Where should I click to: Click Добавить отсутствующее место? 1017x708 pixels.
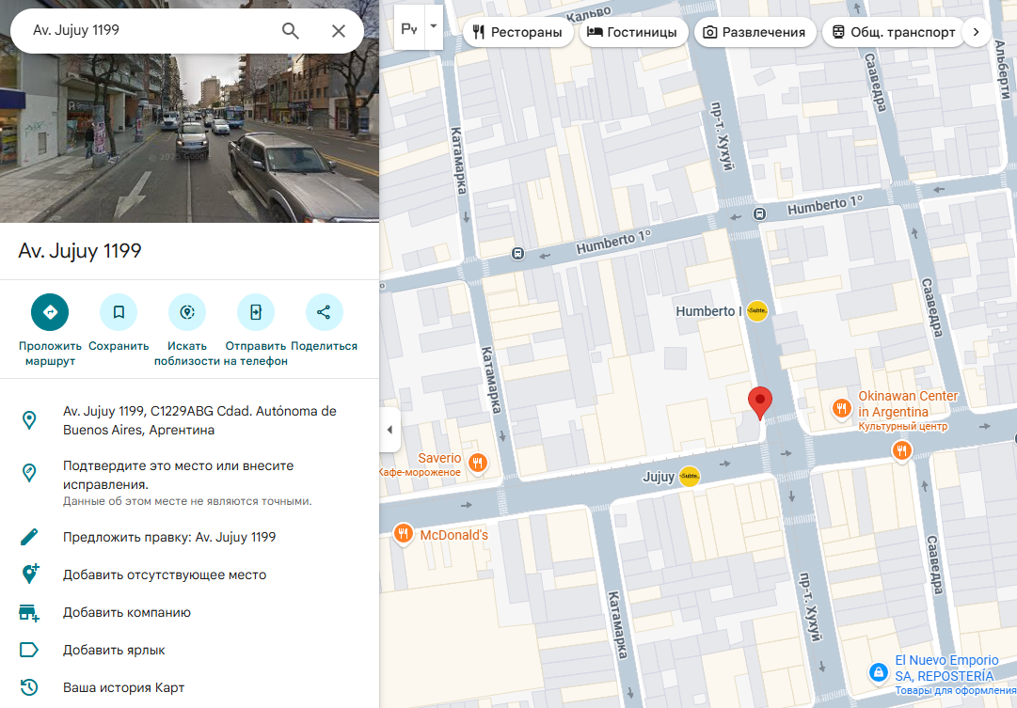click(165, 574)
